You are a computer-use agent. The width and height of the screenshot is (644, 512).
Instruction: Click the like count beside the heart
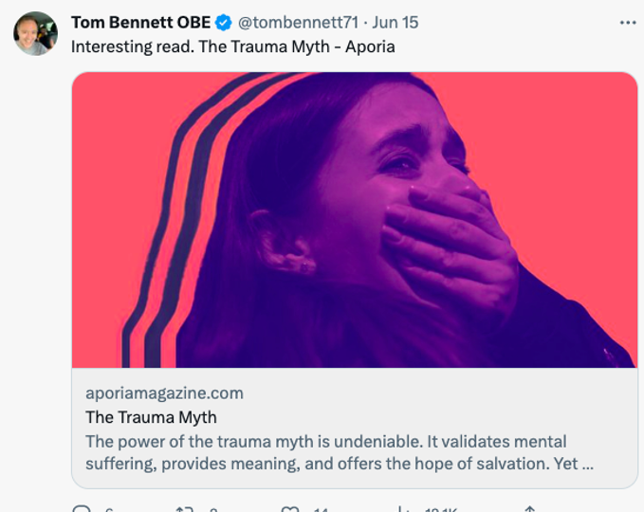[x=321, y=509]
